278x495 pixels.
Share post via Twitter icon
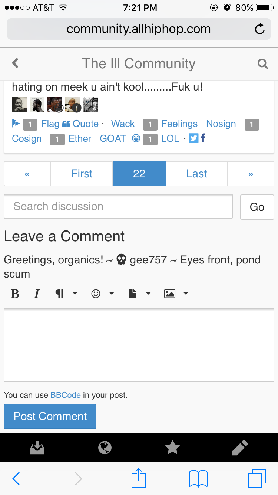pyautogui.click(x=193, y=138)
